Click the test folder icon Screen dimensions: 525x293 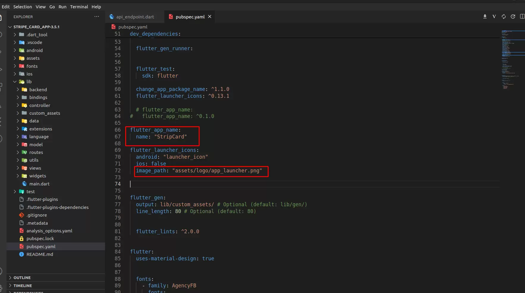[22, 191]
